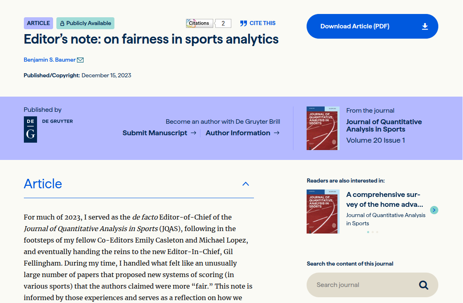Open the Cite This quote link

coord(258,23)
